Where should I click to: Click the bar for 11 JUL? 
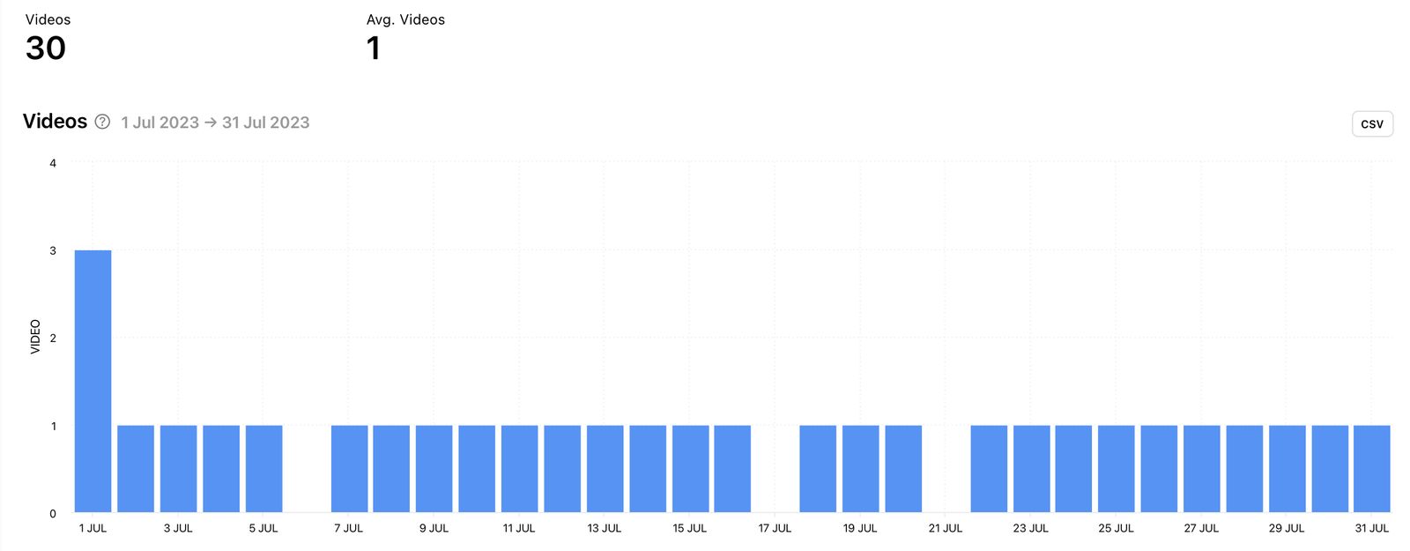pos(521,467)
